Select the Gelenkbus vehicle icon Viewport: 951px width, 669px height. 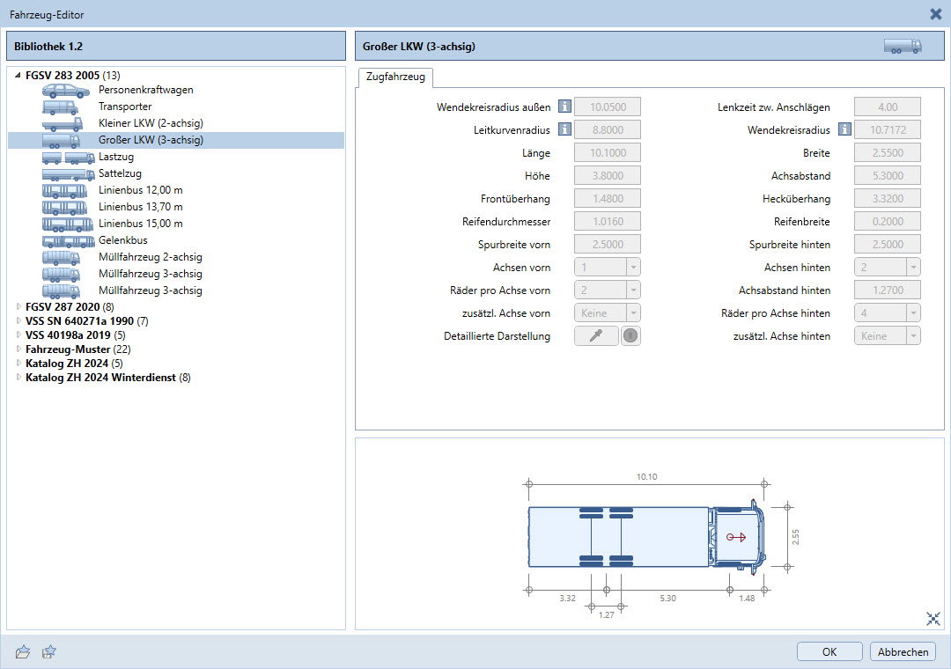click(x=68, y=240)
